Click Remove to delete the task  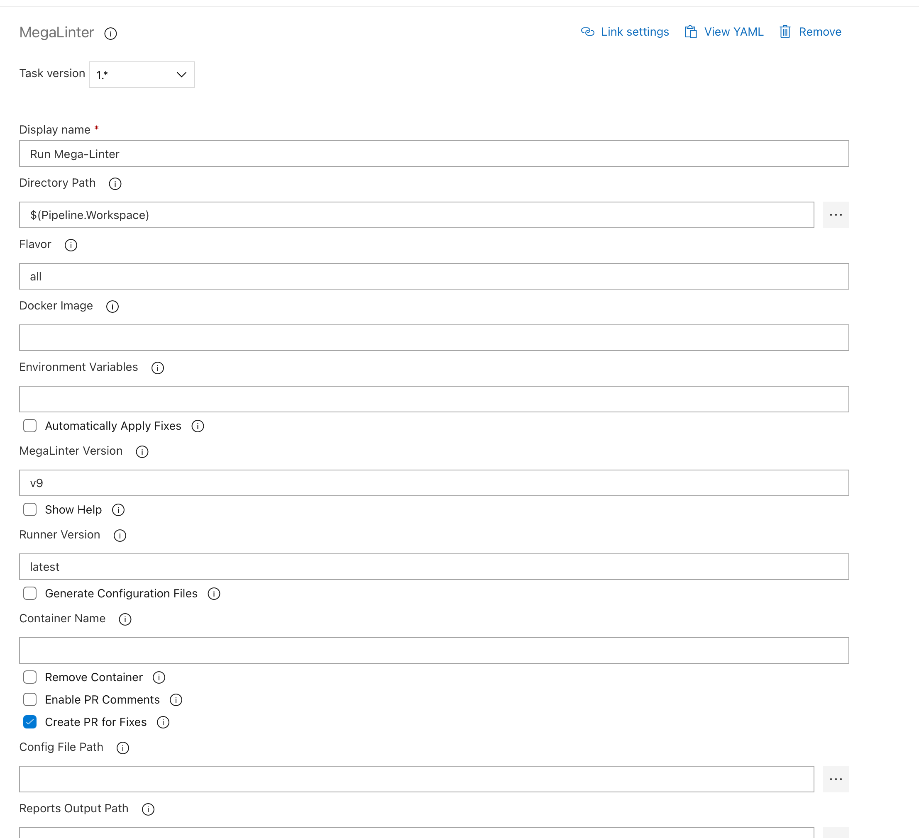point(819,32)
